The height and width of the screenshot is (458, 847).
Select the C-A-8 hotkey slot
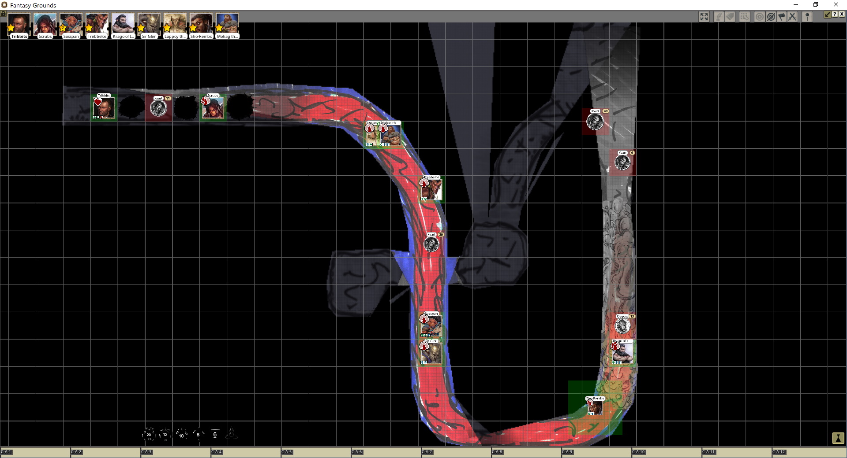pos(526,452)
